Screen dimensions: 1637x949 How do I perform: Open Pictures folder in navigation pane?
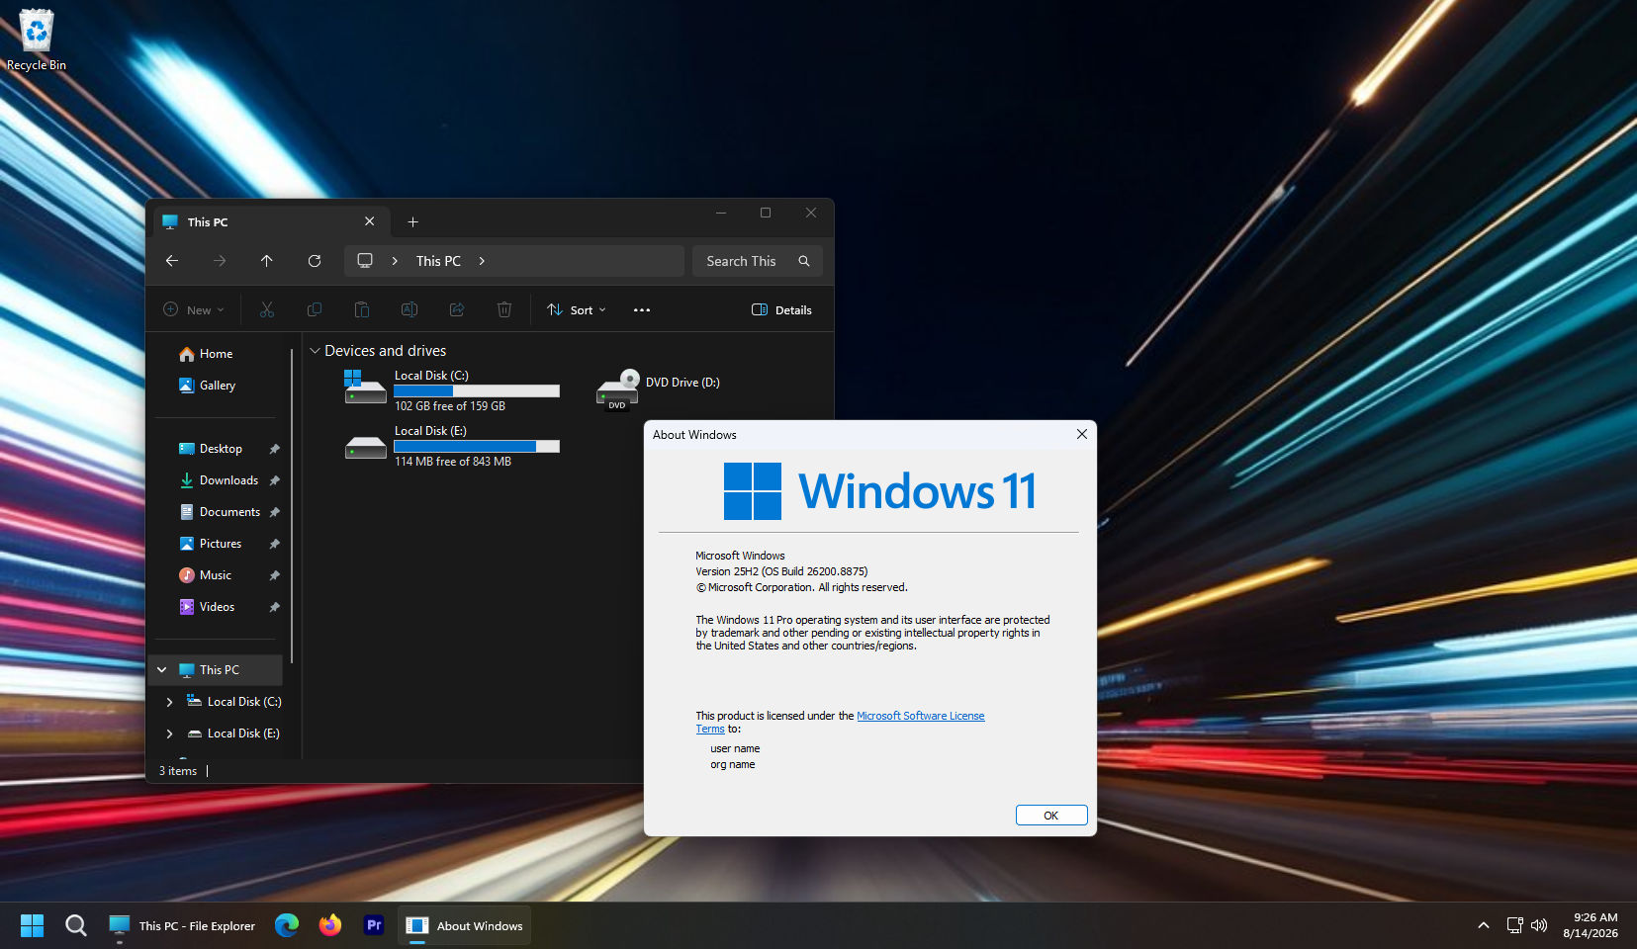point(216,544)
